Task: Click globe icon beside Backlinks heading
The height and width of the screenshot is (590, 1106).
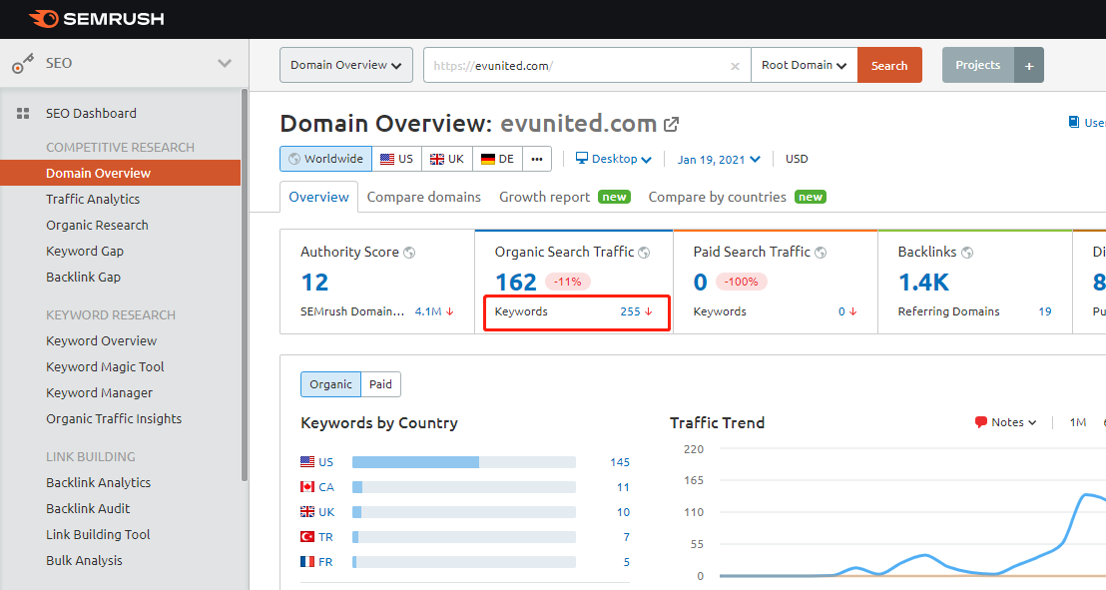Action: coord(966,253)
